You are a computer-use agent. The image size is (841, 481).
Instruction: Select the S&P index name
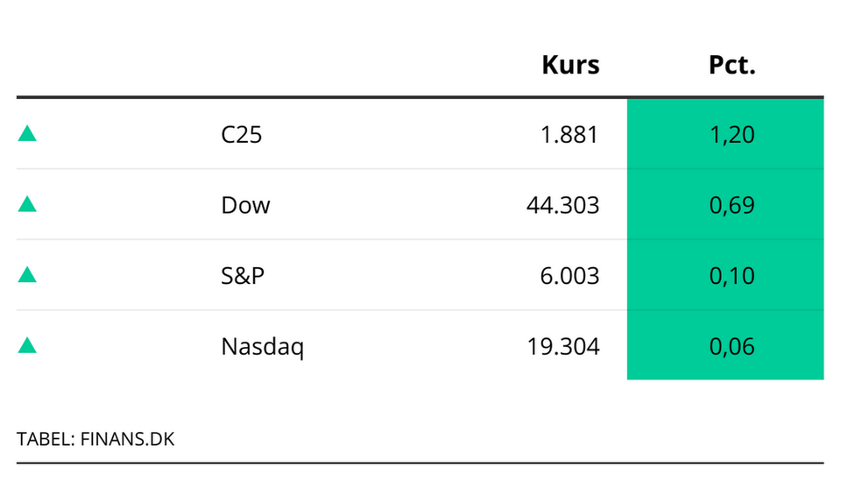[243, 276]
